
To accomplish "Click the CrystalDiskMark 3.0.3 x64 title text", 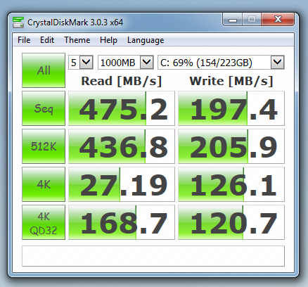I will click(75, 23).
